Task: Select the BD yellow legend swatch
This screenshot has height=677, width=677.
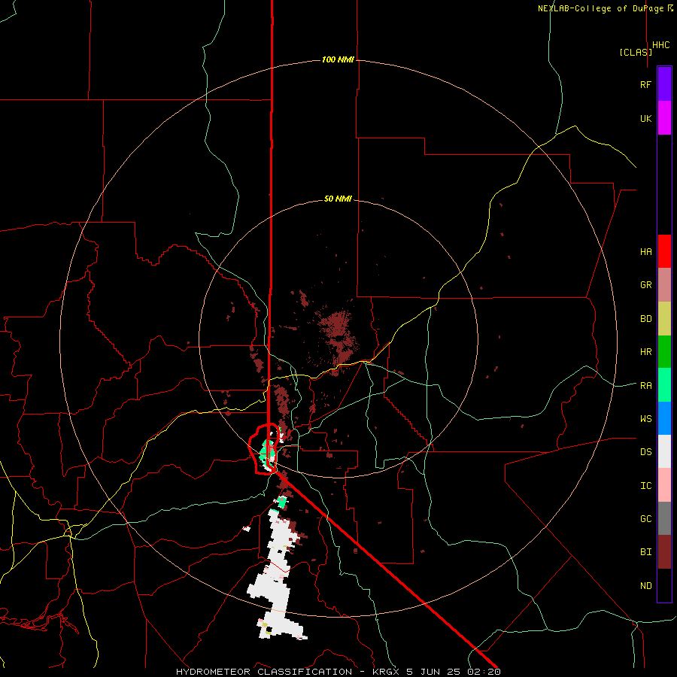Action: (664, 319)
